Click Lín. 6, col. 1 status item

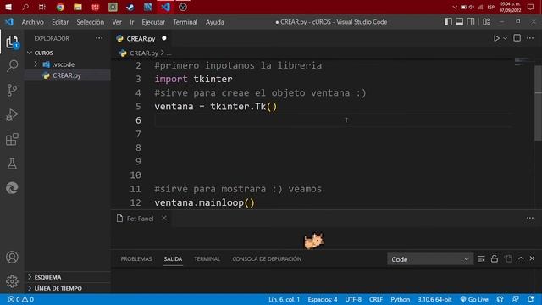pos(284,299)
